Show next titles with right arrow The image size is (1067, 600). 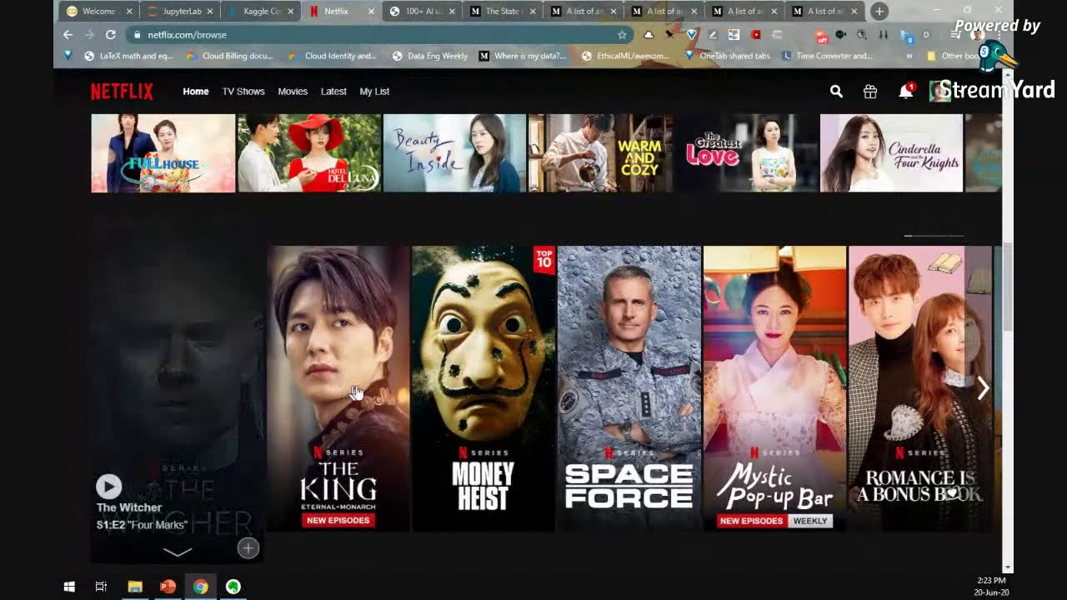tap(984, 387)
